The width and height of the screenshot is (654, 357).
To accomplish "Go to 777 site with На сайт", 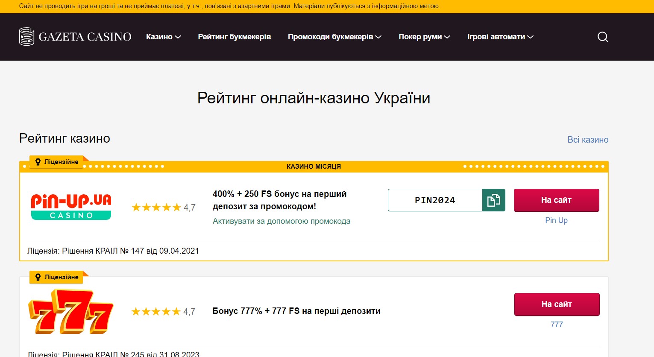I will 557,304.
